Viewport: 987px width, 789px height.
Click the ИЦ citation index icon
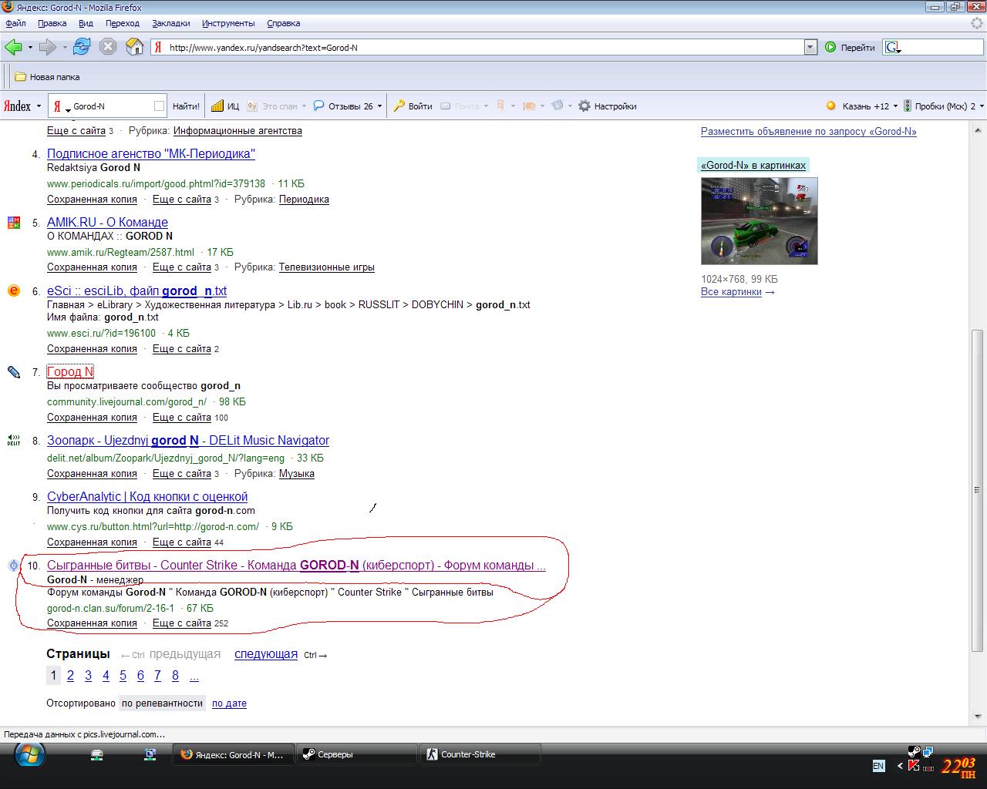(217, 106)
